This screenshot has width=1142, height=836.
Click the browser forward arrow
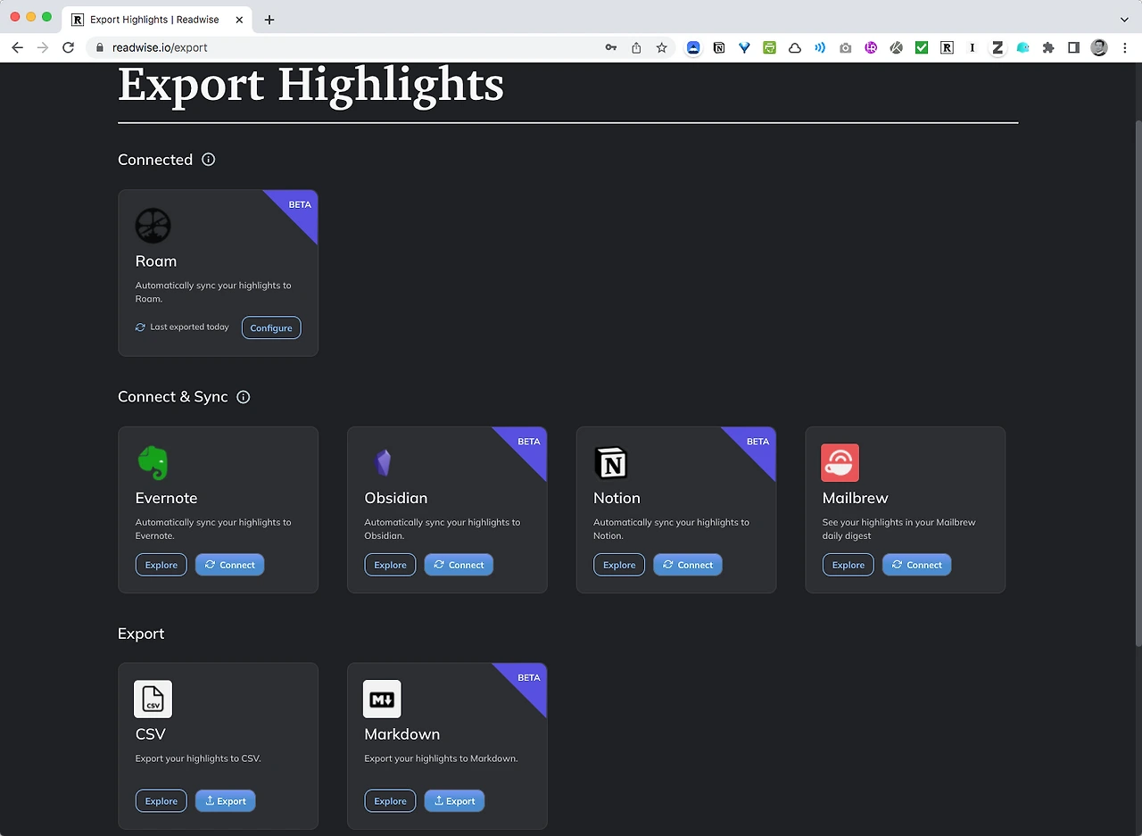pos(42,47)
